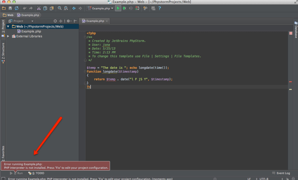This screenshot has width=298, height=180.
Task: Open Settings with the wrench icon
Action: click(145, 8)
